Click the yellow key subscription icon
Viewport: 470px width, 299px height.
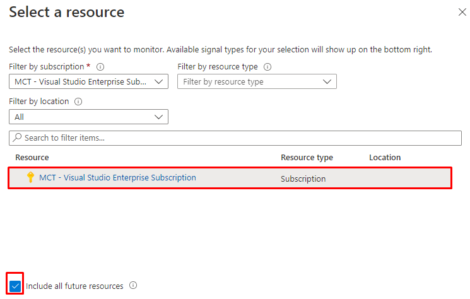click(x=30, y=178)
